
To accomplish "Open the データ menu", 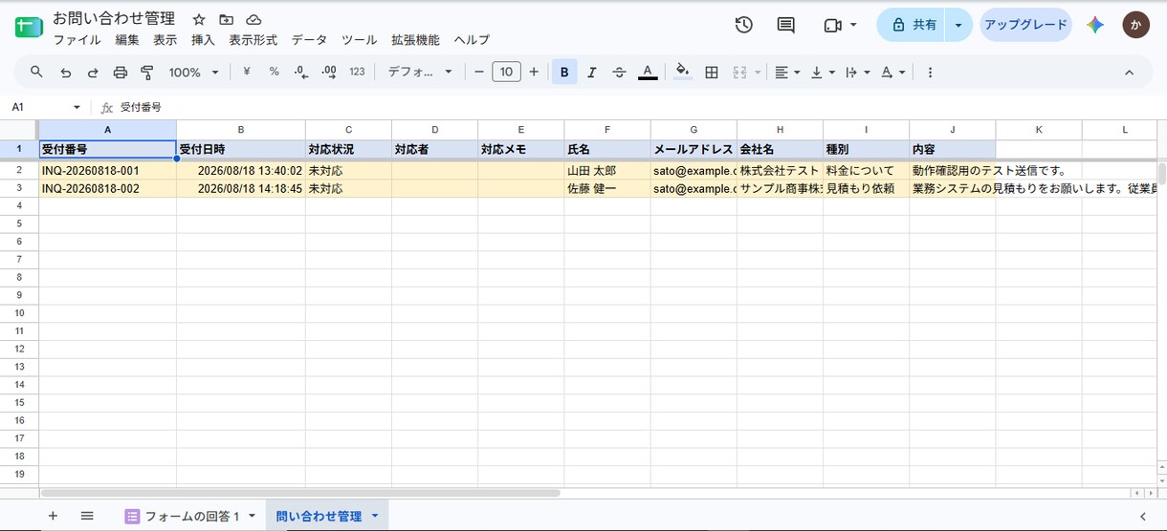I will [x=309, y=40].
